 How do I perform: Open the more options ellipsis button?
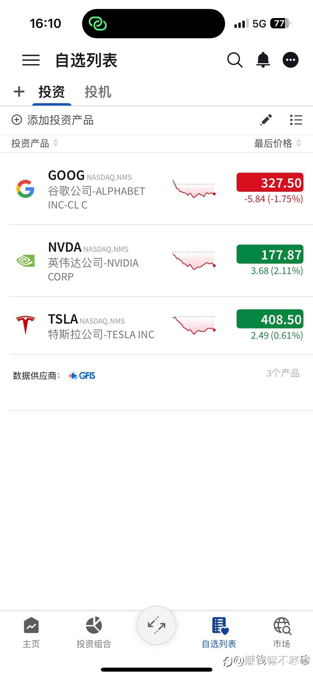[x=290, y=60]
